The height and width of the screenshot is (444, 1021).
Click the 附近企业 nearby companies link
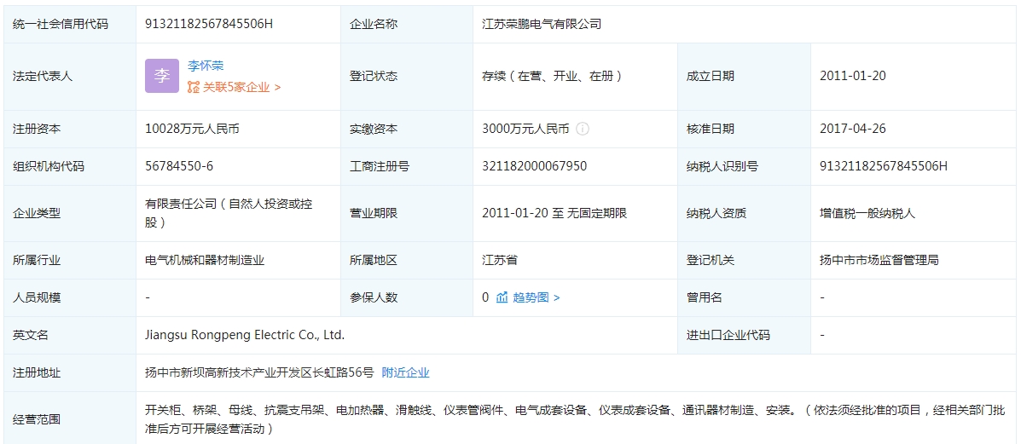405,372
